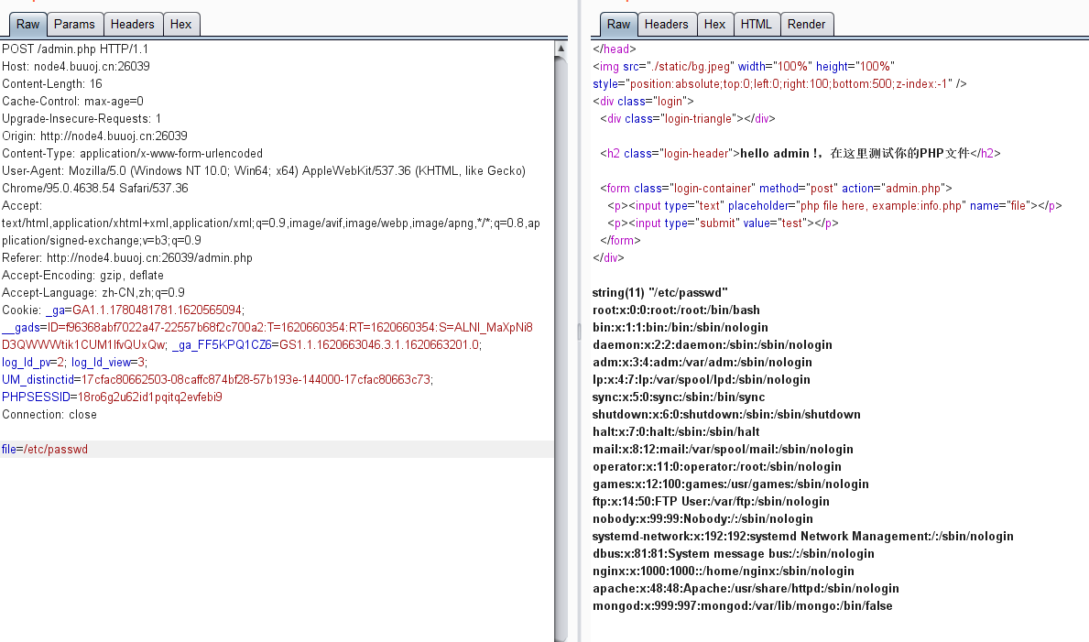Click the systemd-network passwd entry
This screenshot has width=1089, height=642.
(x=803, y=536)
